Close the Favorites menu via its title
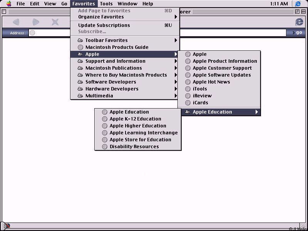 click(84, 4)
